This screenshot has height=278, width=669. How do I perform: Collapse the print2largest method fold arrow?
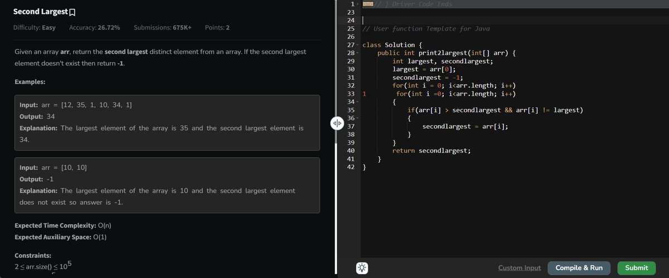357,53
